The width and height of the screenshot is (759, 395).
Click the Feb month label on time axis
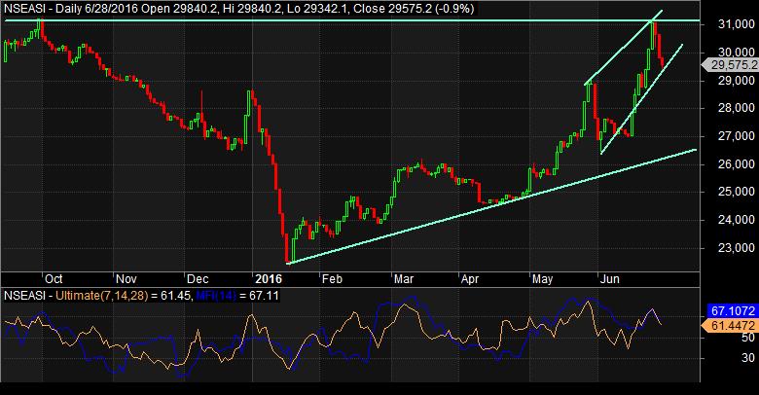point(332,279)
